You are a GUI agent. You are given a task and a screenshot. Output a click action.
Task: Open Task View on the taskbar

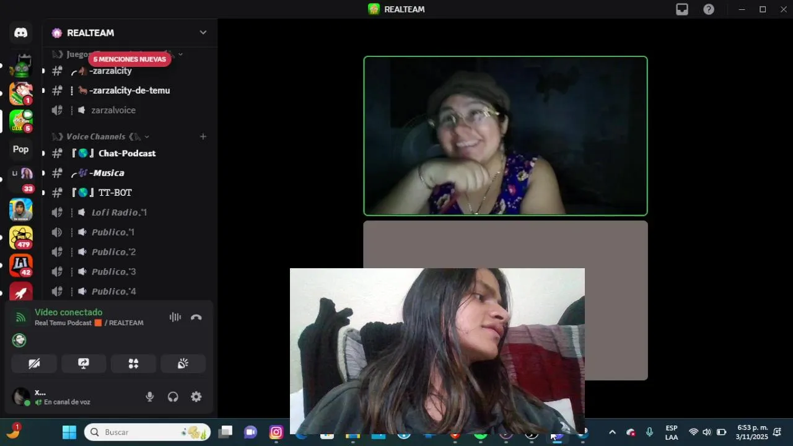226,432
